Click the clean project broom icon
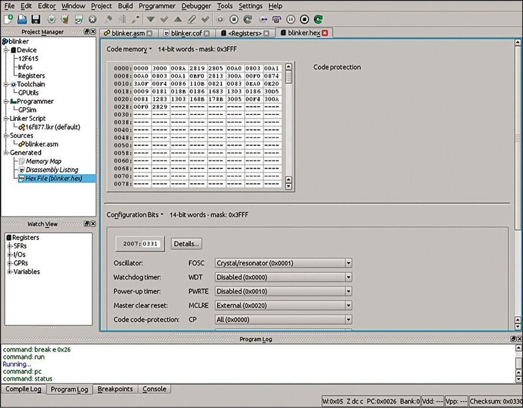 65,19
